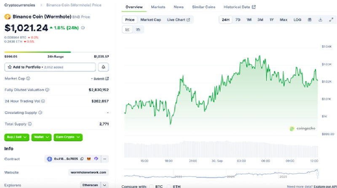Copy the contract address
337x188 pixels.
(82, 159)
